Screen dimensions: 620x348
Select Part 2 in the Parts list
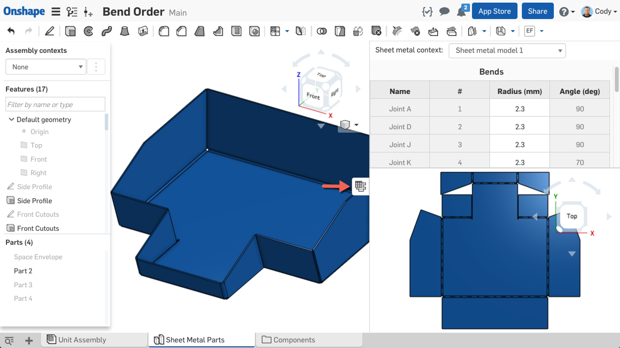(23, 271)
